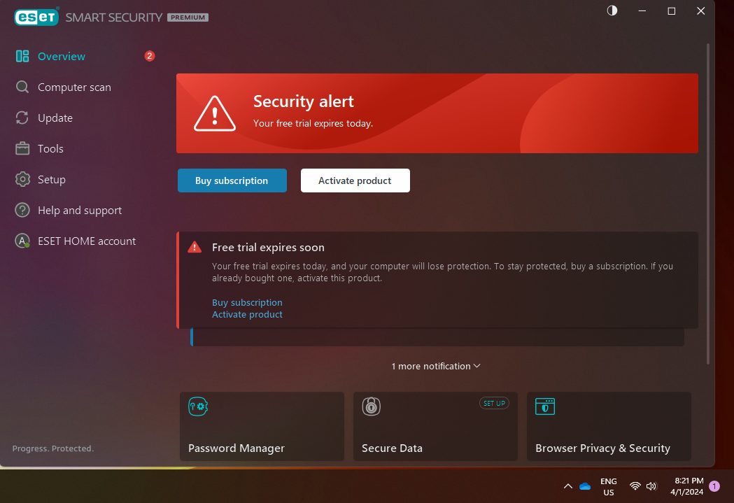Open the clock showing 8:21 PM

click(x=687, y=486)
